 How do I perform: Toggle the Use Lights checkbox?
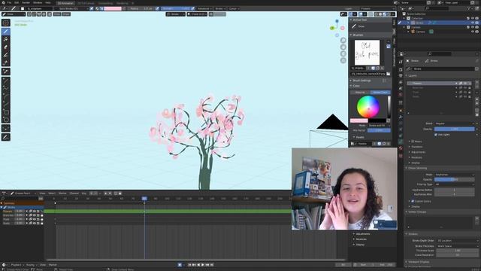(x=436, y=135)
